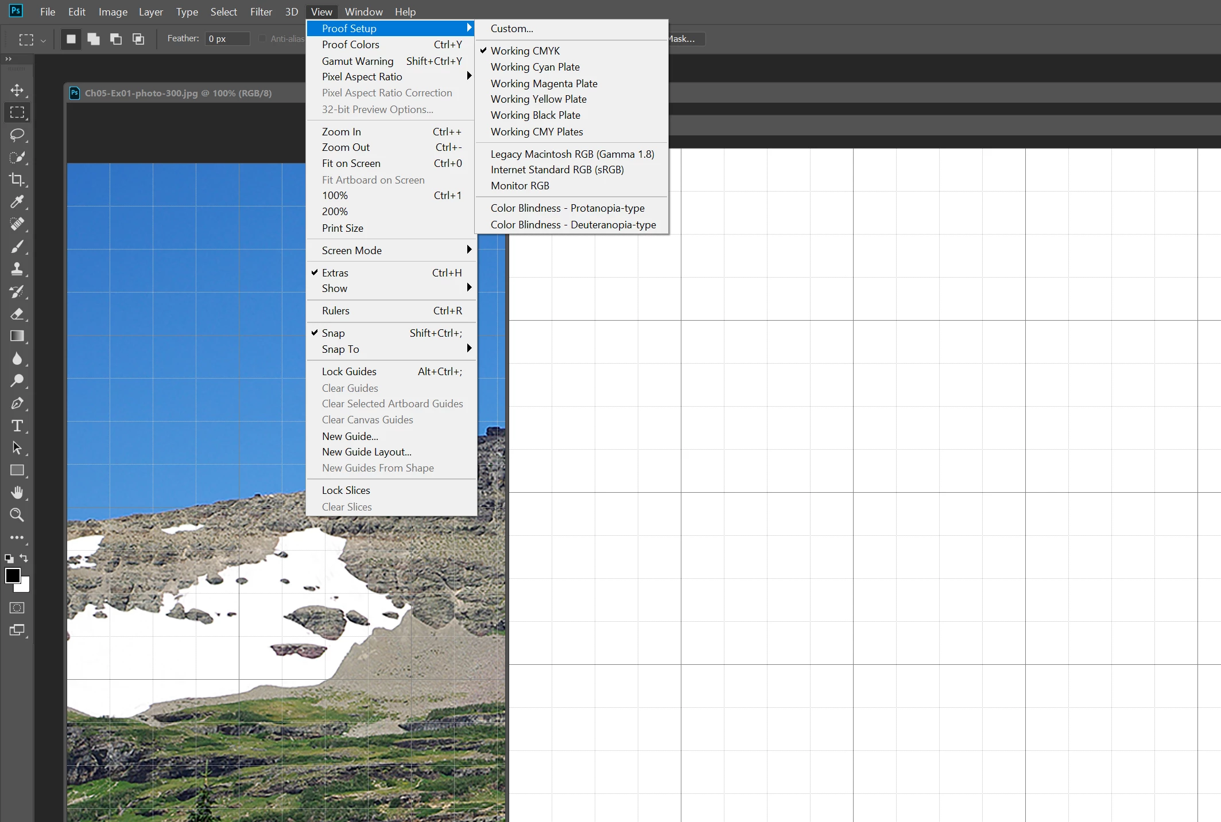Select the Eyedropper tool
This screenshot has width=1221, height=822.
pyautogui.click(x=17, y=202)
